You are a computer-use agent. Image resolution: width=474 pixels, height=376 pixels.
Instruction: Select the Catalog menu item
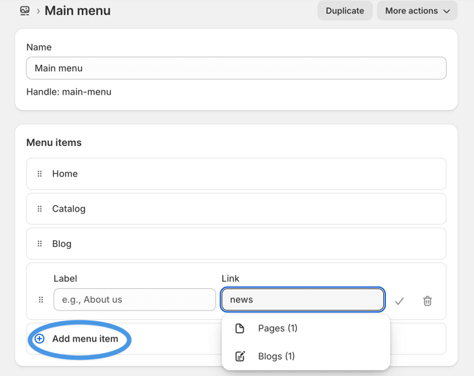tap(236, 209)
